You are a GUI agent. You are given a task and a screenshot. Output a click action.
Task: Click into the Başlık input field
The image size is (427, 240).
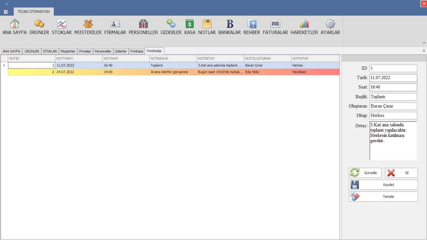coord(393,97)
